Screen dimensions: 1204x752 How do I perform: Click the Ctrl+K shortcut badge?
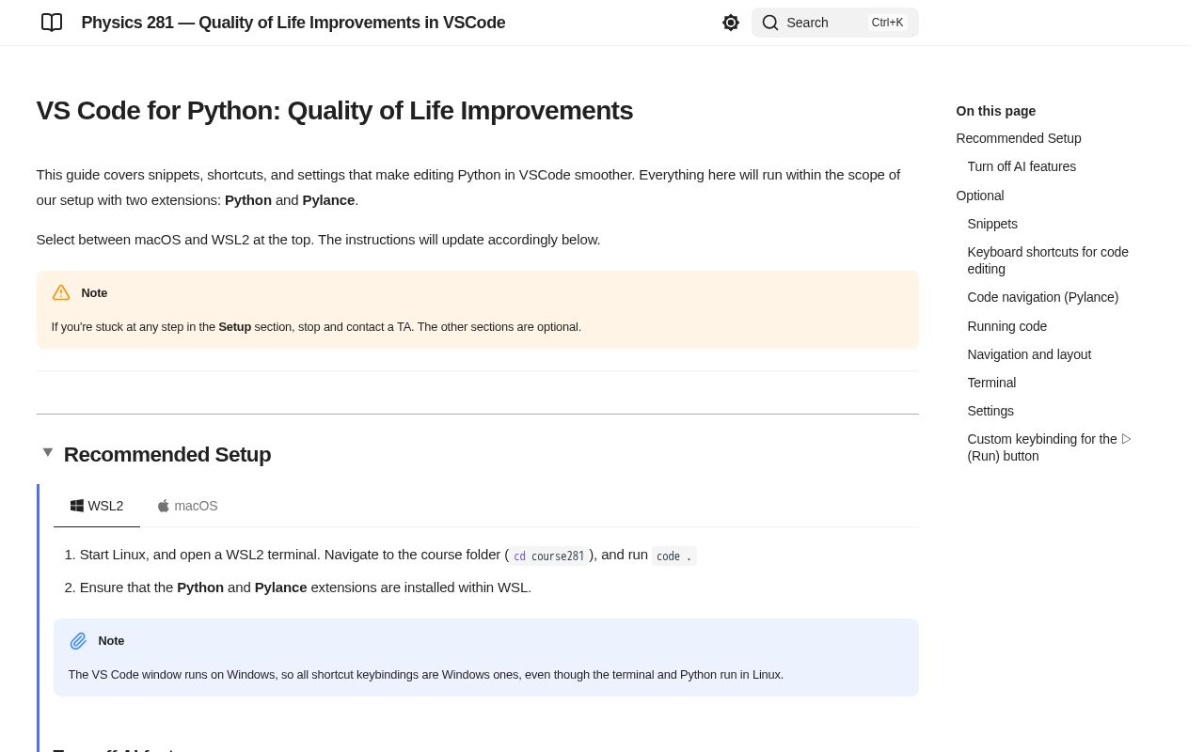click(x=887, y=23)
